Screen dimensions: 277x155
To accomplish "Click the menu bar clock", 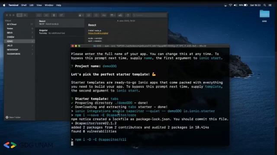I will [x=255, y=5].
